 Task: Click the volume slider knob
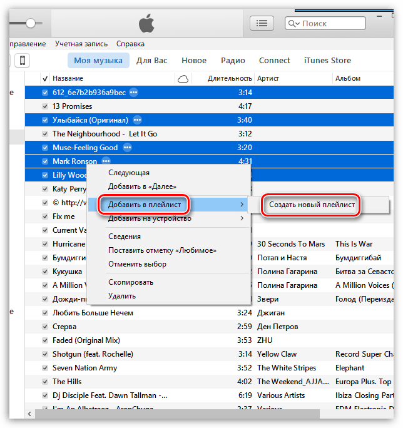[x=29, y=23]
